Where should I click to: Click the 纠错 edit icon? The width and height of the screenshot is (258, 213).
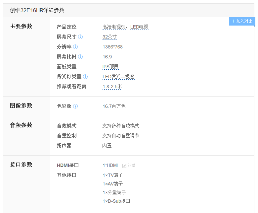coord(124,166)
